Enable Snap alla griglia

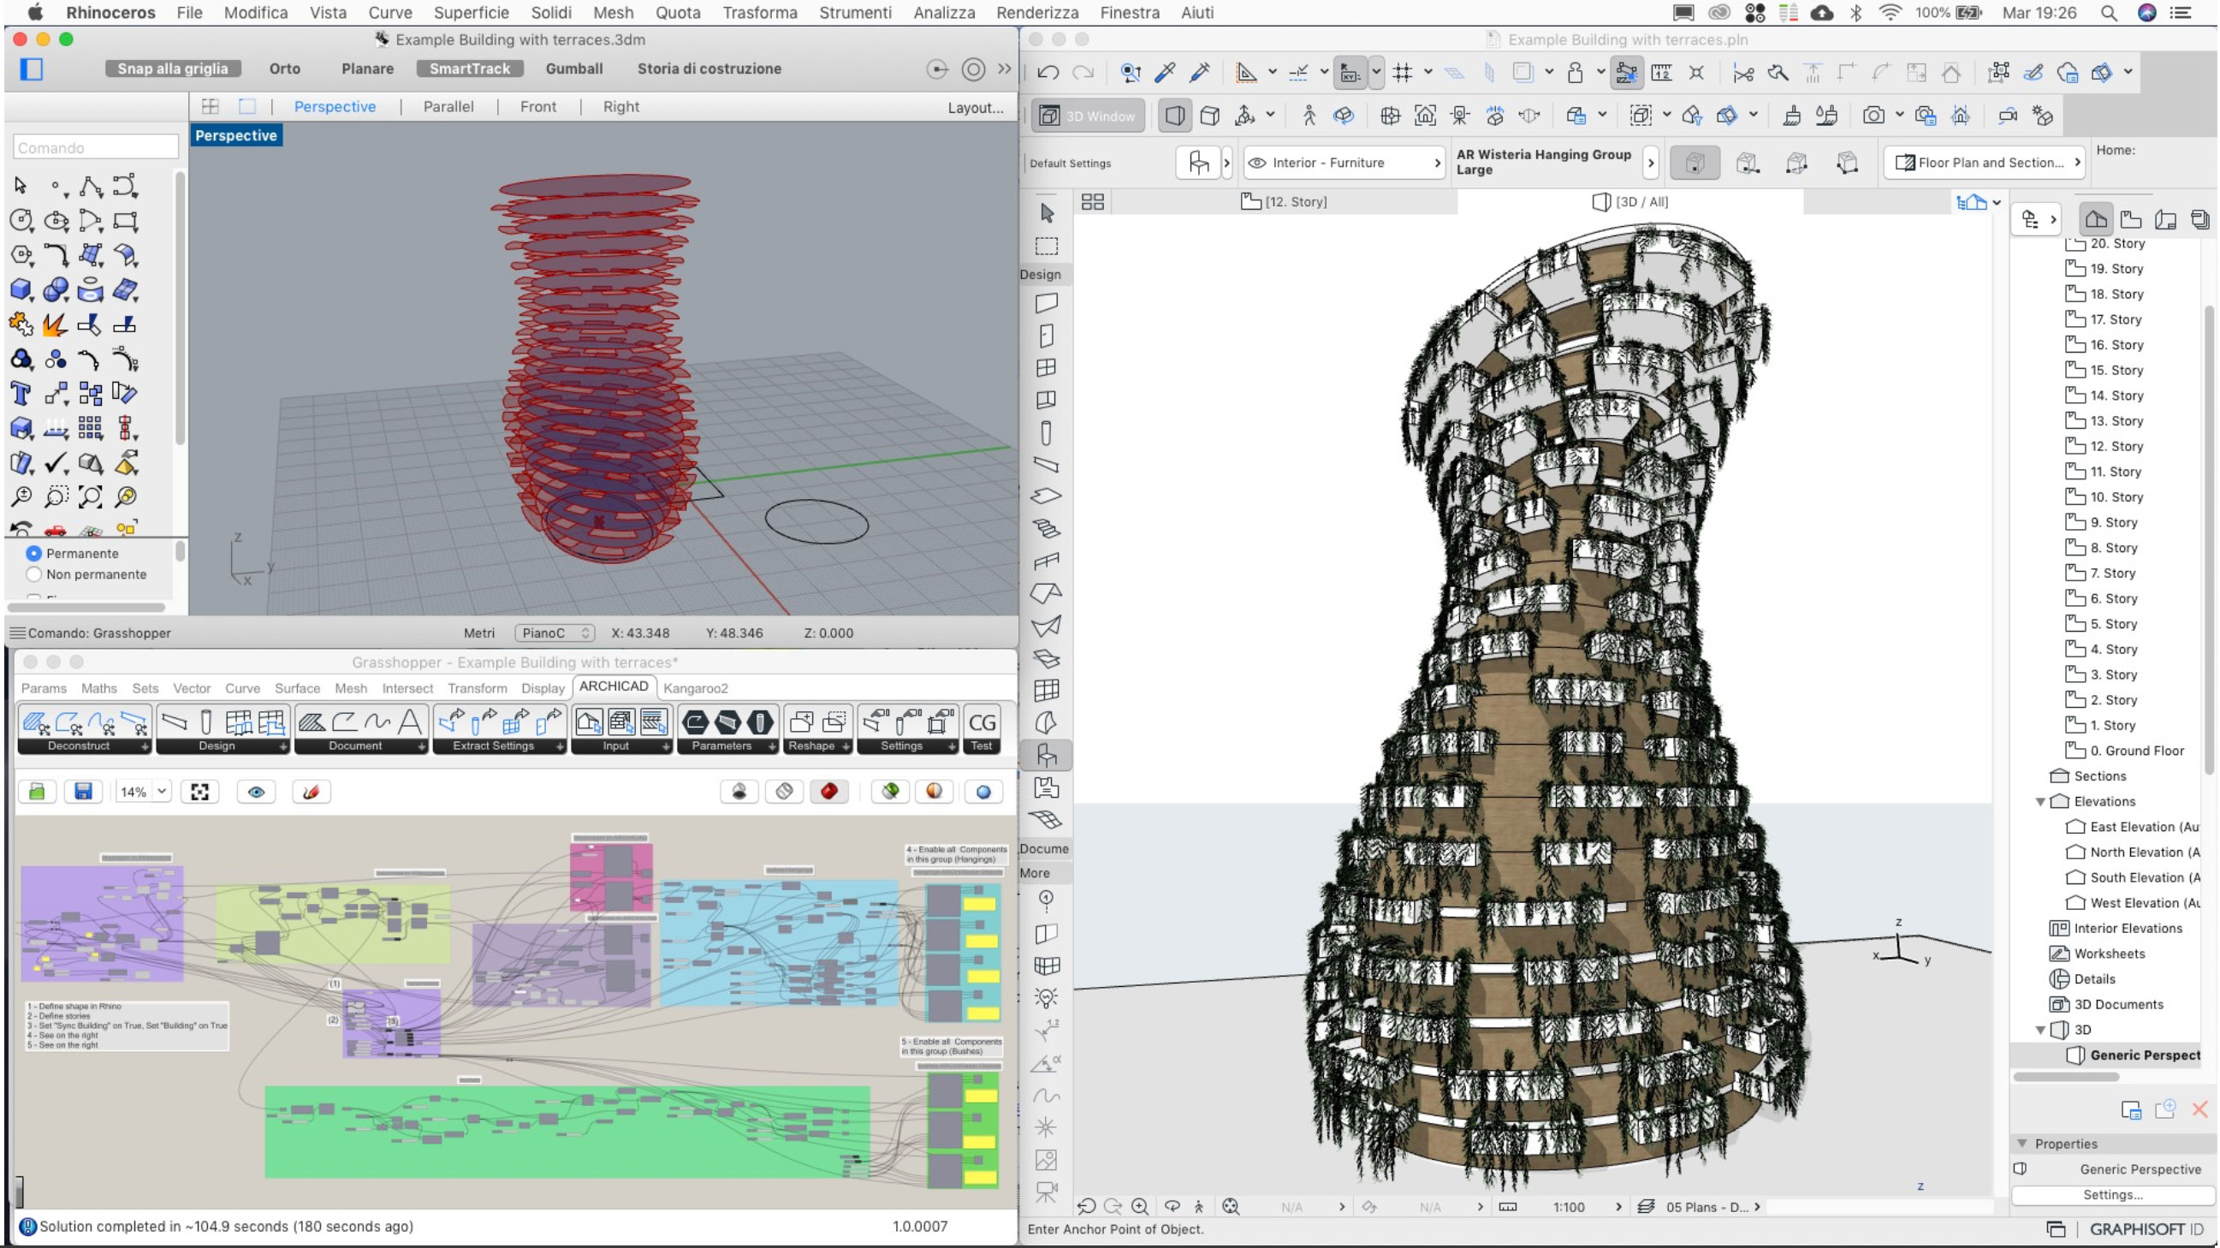click(172, 68)
